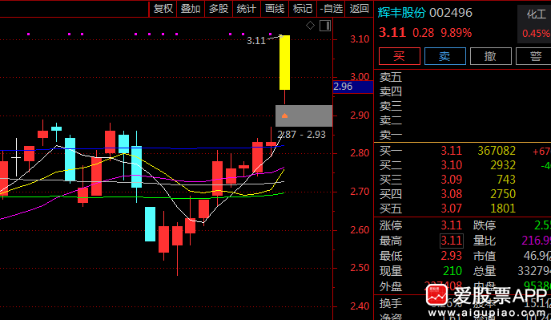551x320 pixels.
Task: Click the 现量 value 210
Action: [x=452, y=271]
